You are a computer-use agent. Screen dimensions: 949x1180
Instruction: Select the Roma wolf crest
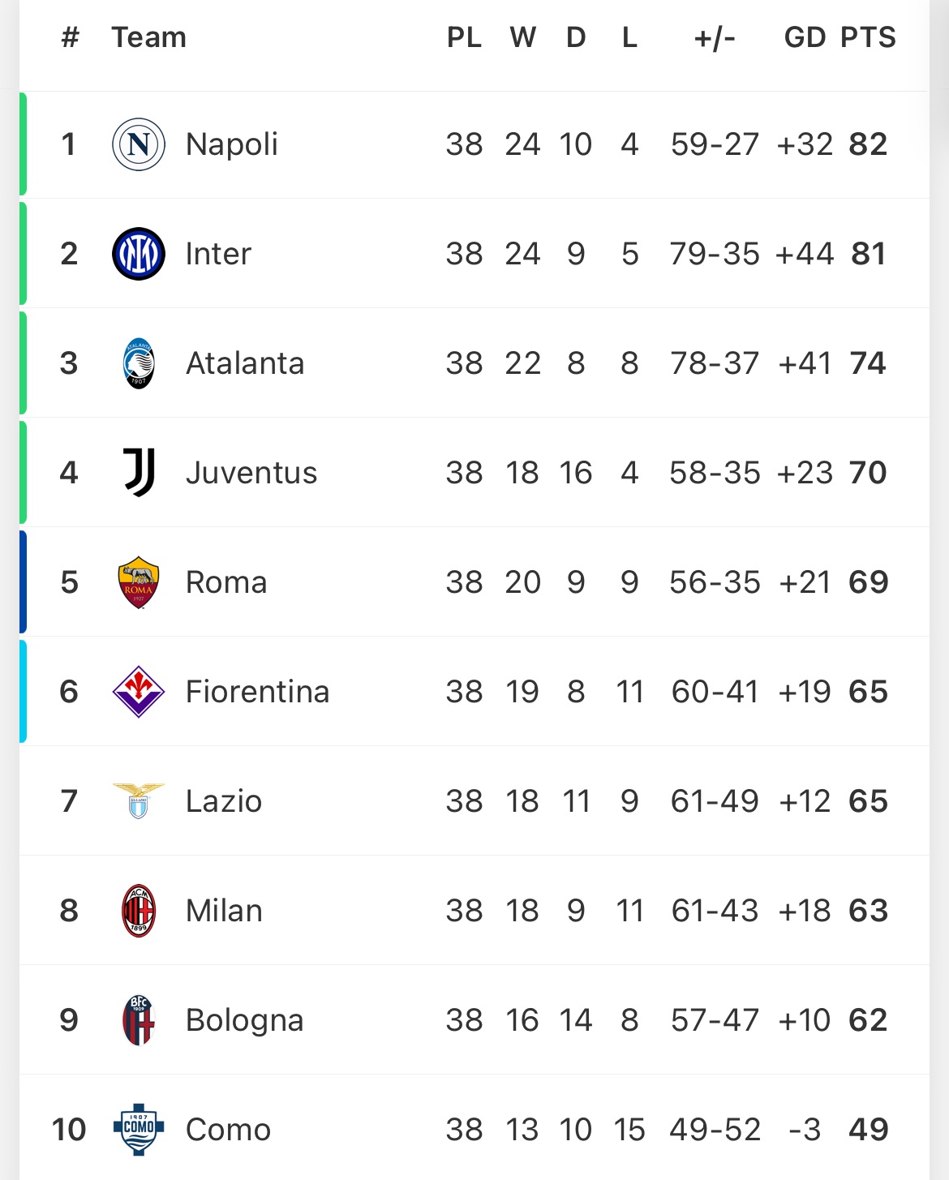[139, 582]
